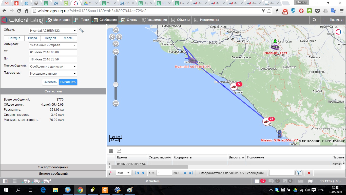The height and width of the screenshot is (195, 346).
Task: Switch messages to table view icon
Action: (111, 151)
